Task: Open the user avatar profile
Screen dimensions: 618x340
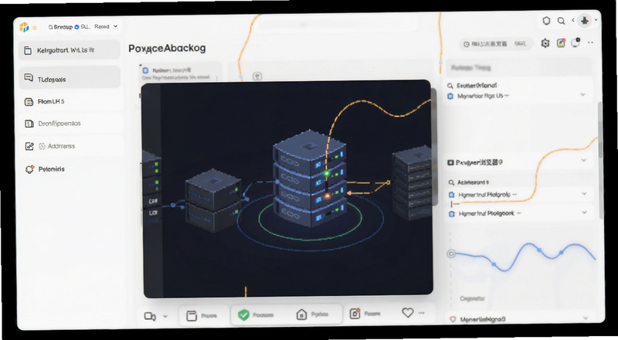Action: [585, 21]
